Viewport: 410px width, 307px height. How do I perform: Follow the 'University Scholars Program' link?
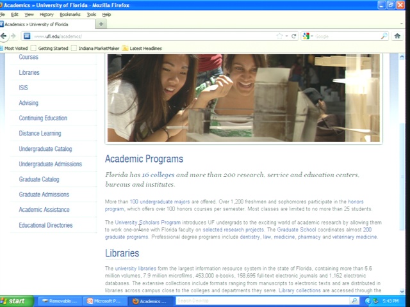pyautogui.click(x=148, y=223)
